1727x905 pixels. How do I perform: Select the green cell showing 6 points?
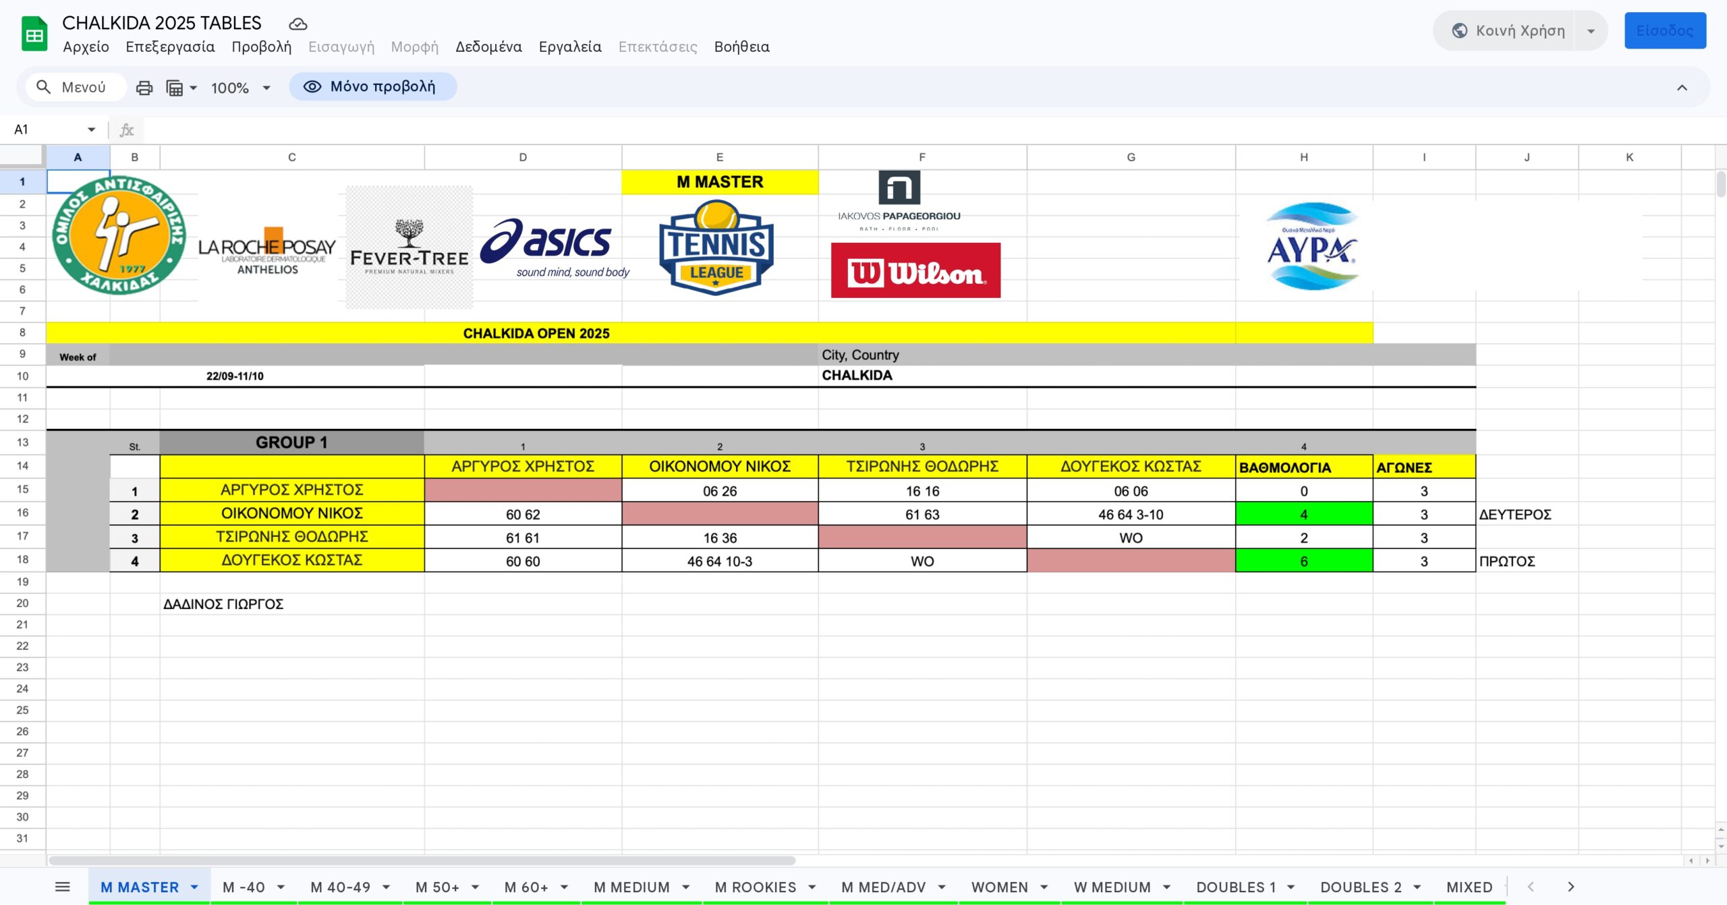[1303, 561]
